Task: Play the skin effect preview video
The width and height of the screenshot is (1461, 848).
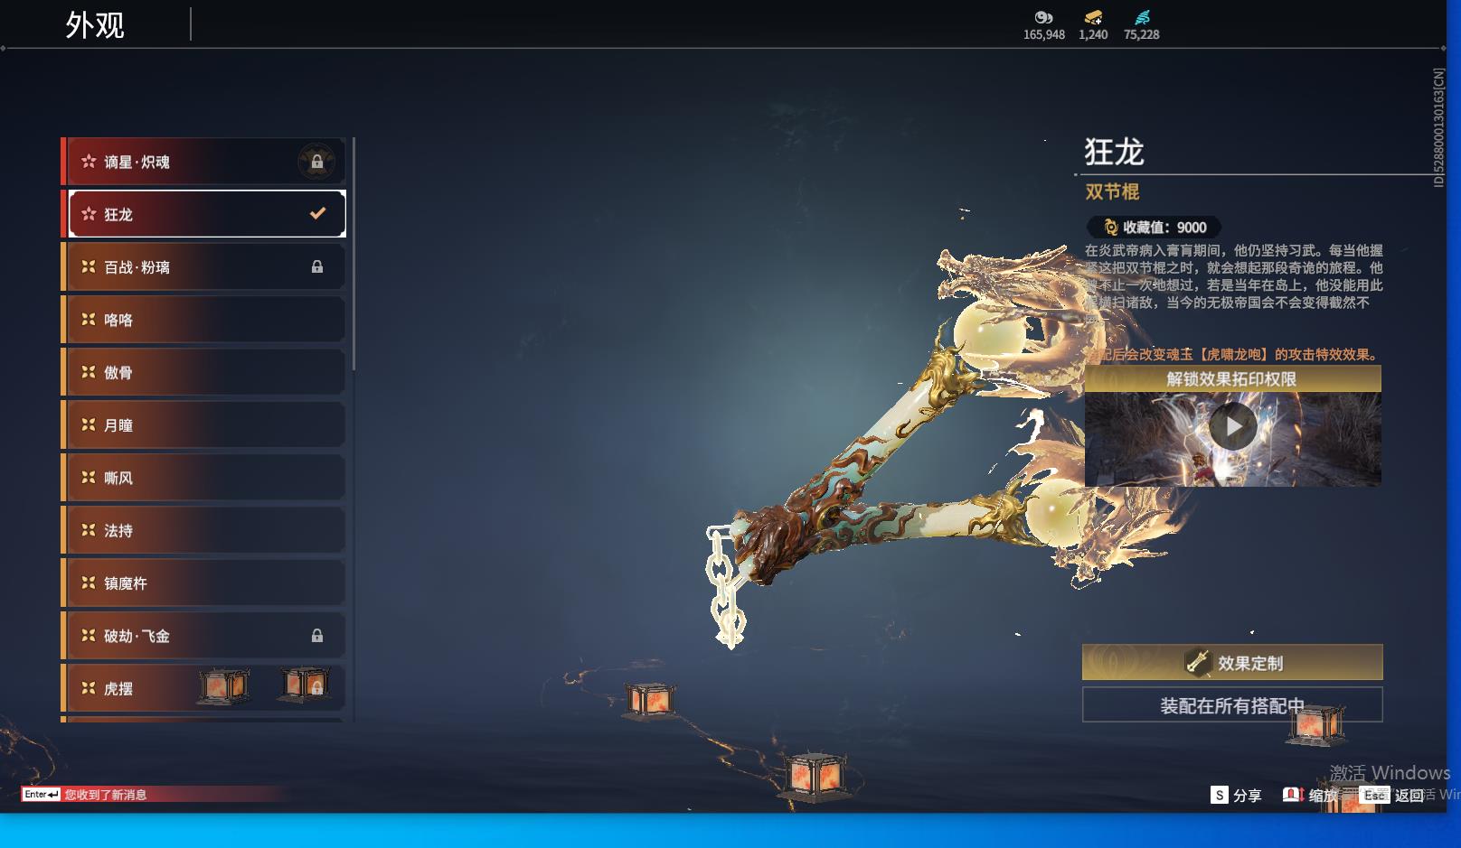Action: 1233,426
